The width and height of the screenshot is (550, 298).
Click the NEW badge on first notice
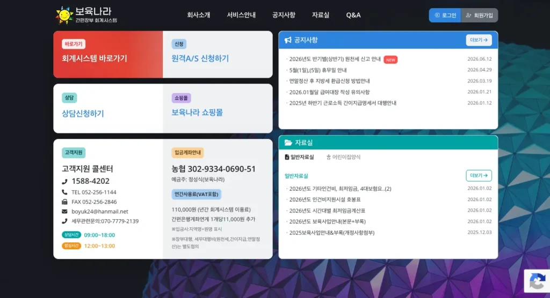coord(390,59)
